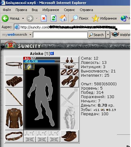Click the lightning spell effect icon
Viewport: 131px width, 147px height.
(x=29, y=66)
